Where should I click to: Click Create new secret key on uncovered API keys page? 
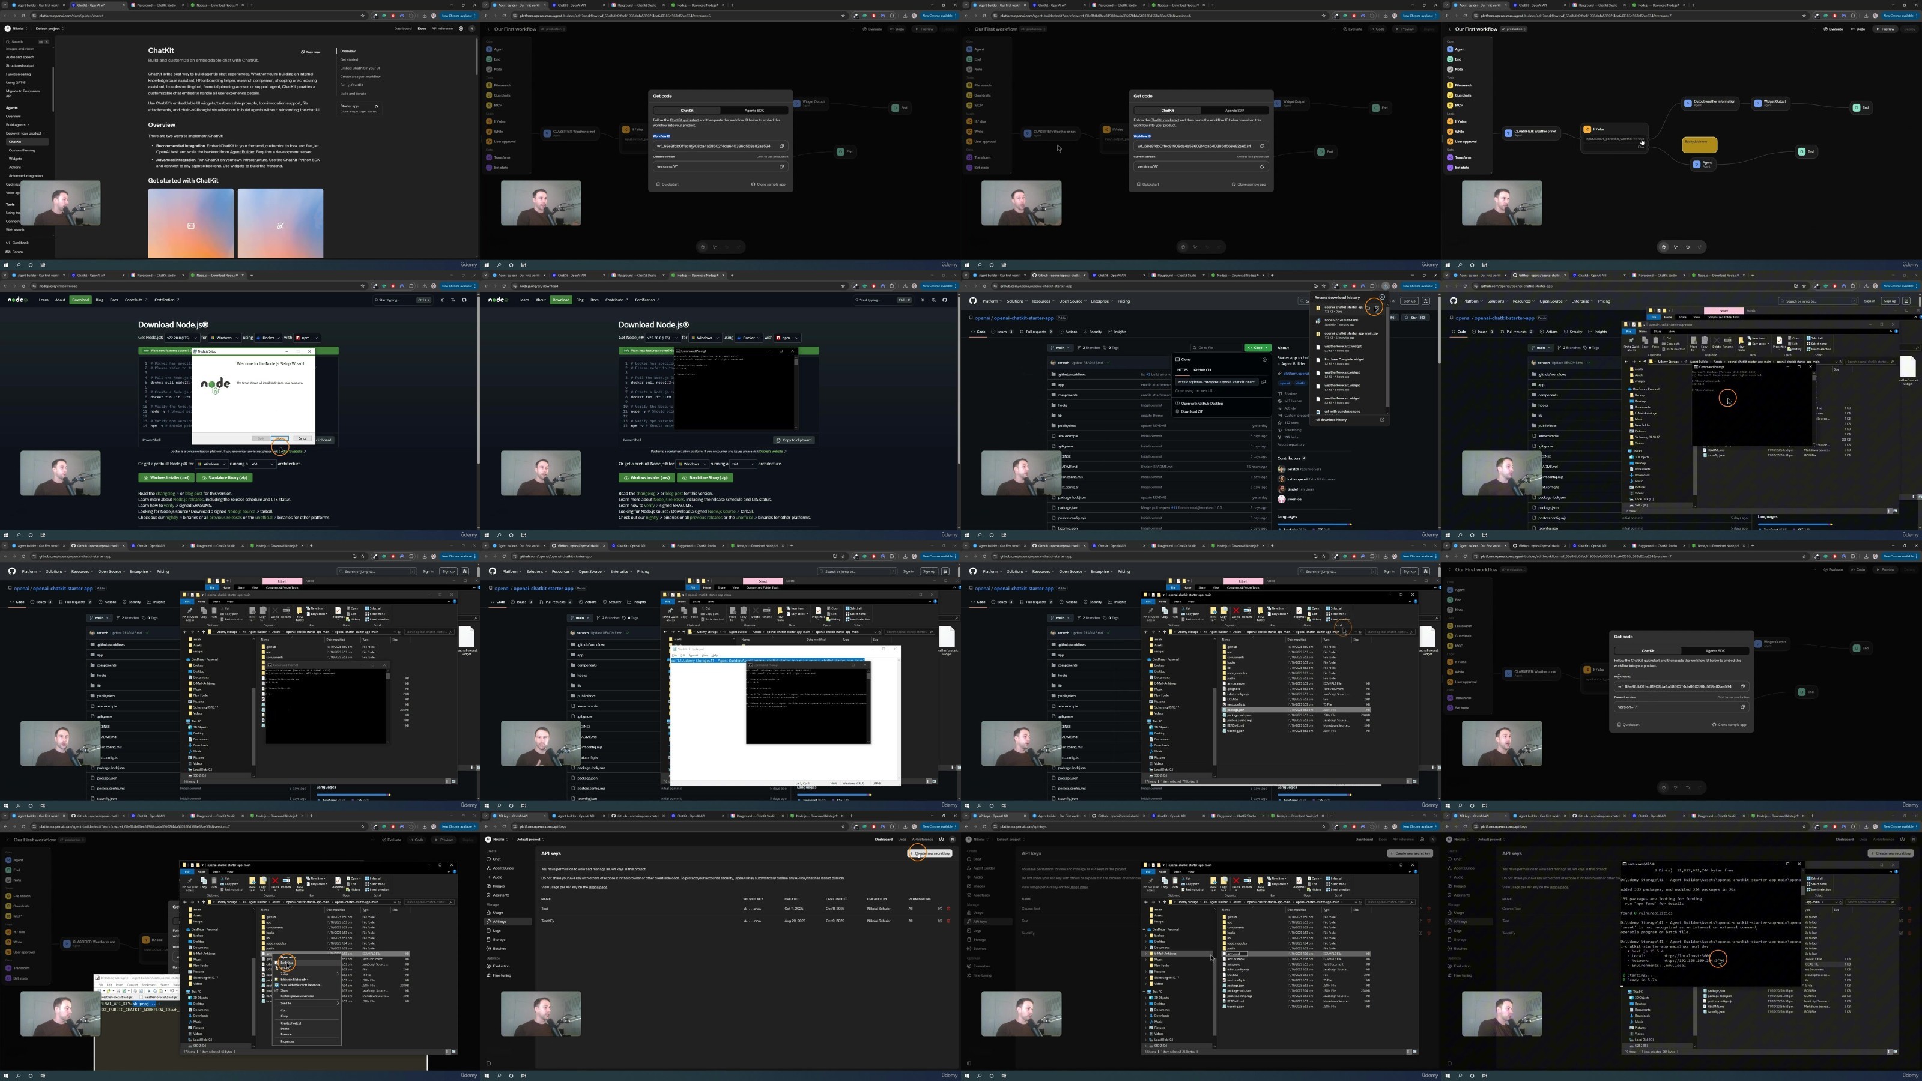click(x=930, y=853)
